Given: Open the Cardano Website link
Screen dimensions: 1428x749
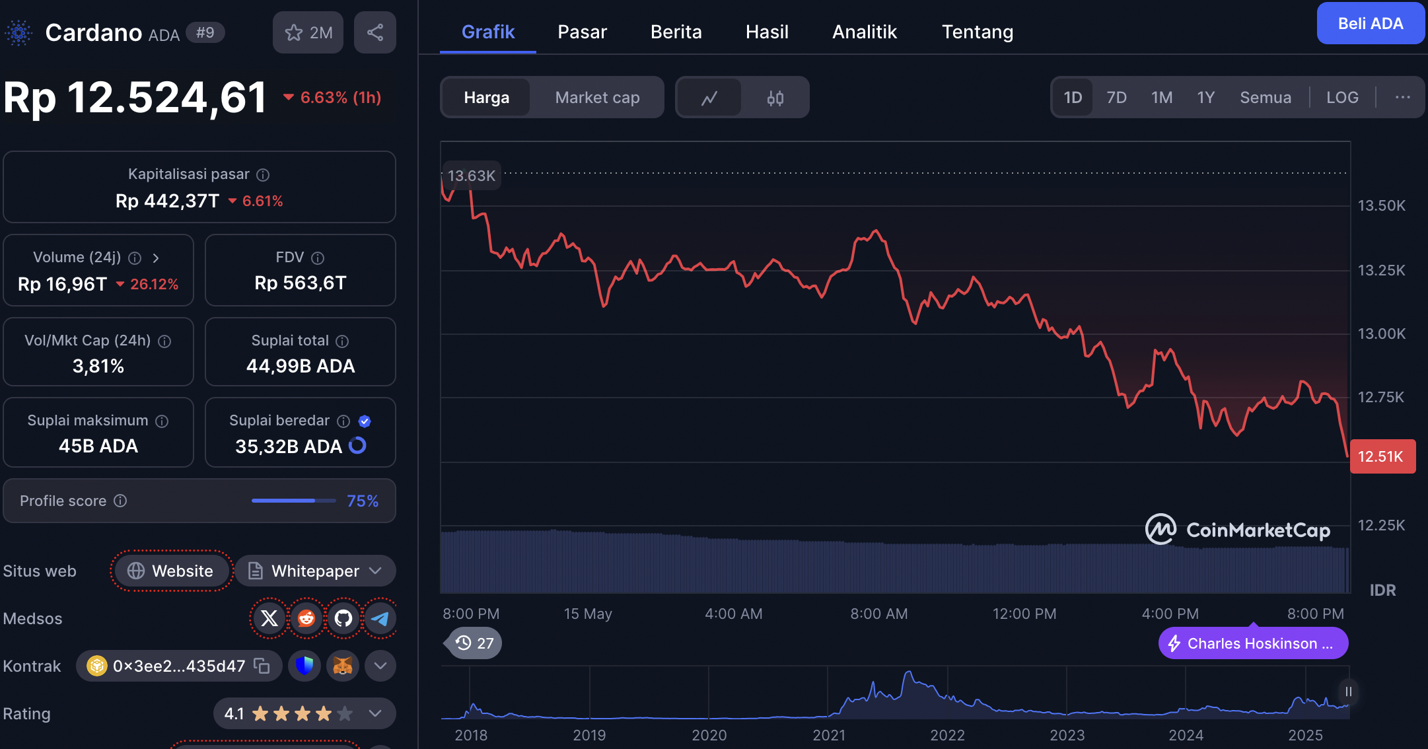Looking at the screenshot, I should (x=171, y=571).
